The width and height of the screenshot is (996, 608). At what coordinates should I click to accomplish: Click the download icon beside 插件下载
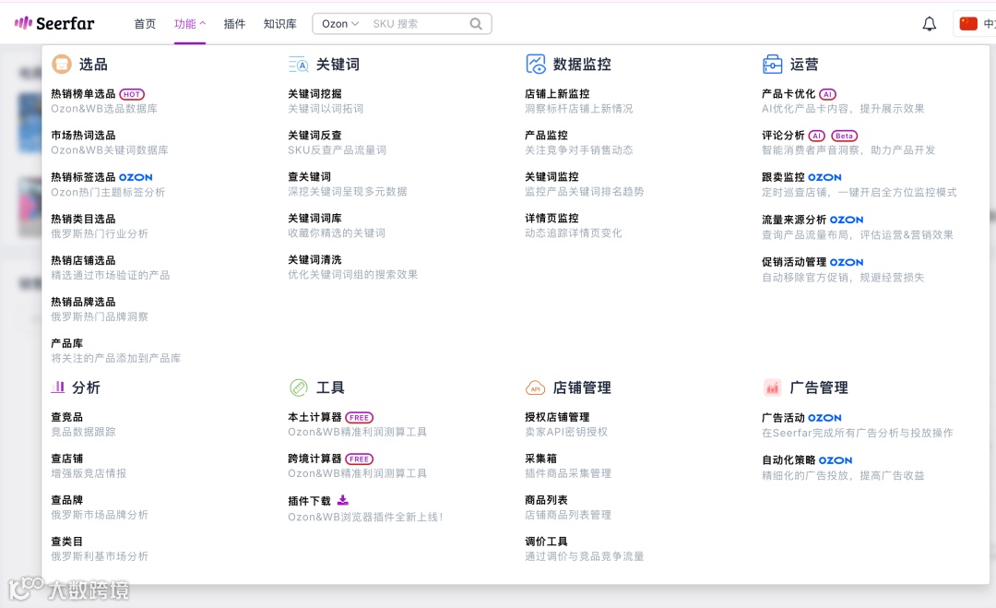coord(342,500)
